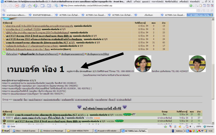The height and width of the screenshot is (135, 216).
Task: Click the S00004 topic row icon
Action: point(4,114)
